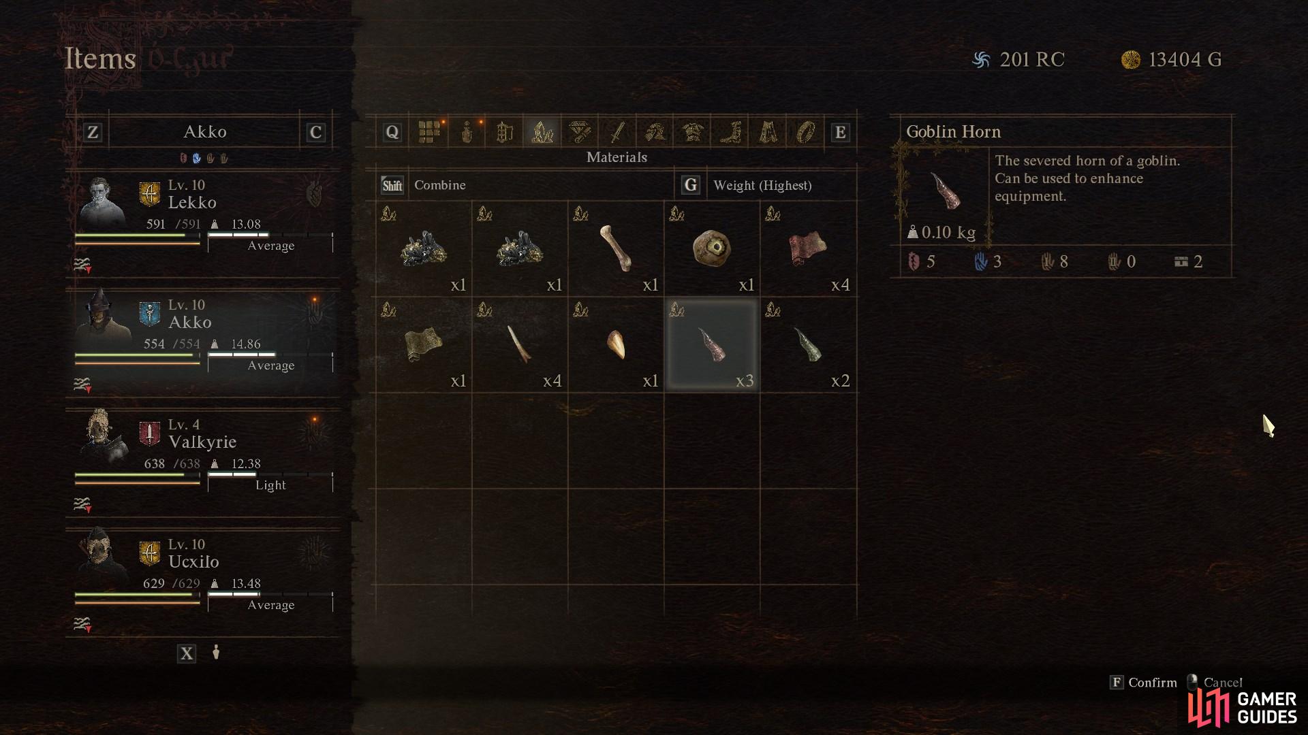The image size is (1308, 735).
Task: Open the gem Valuables category icon
Action: (580, 132)
